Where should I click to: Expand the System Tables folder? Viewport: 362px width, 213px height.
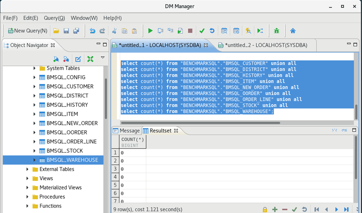click(x=34, y=68)
